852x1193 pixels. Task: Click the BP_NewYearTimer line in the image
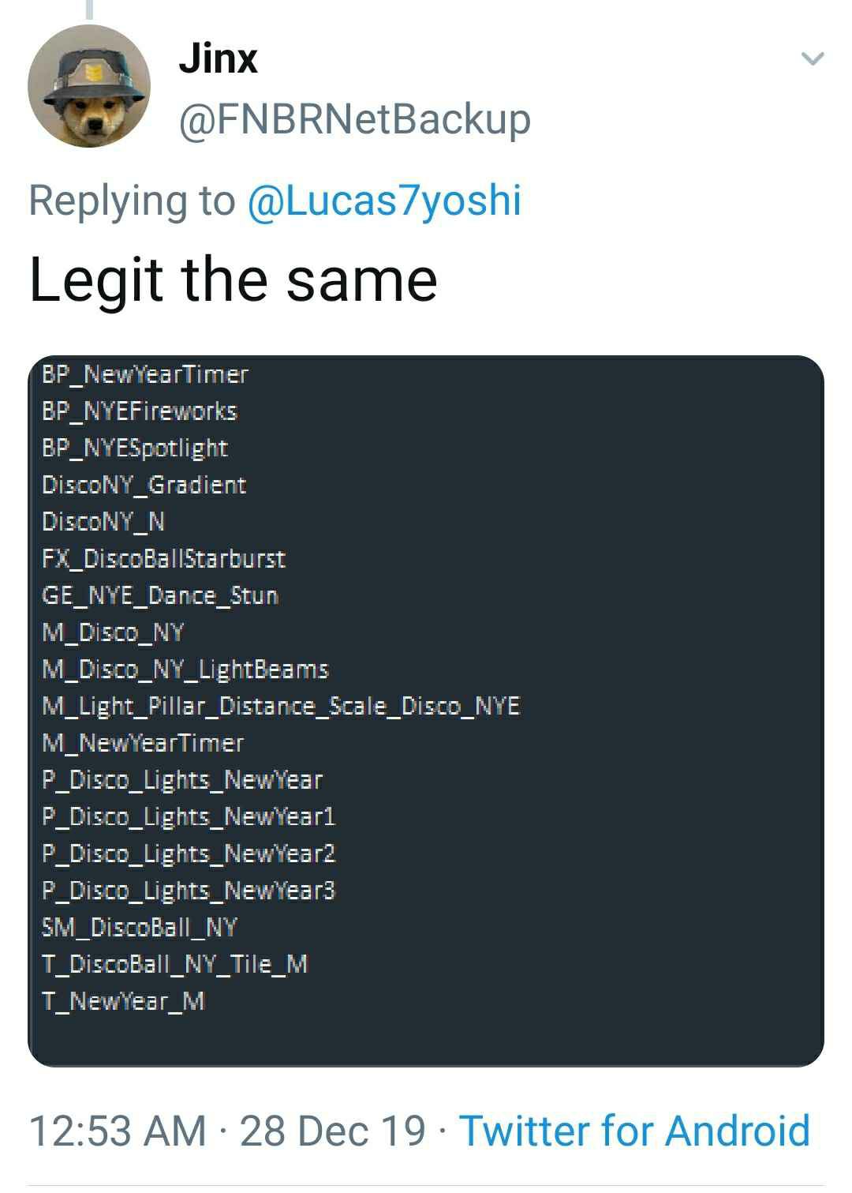pyautogui.click(x=145, y=374)
